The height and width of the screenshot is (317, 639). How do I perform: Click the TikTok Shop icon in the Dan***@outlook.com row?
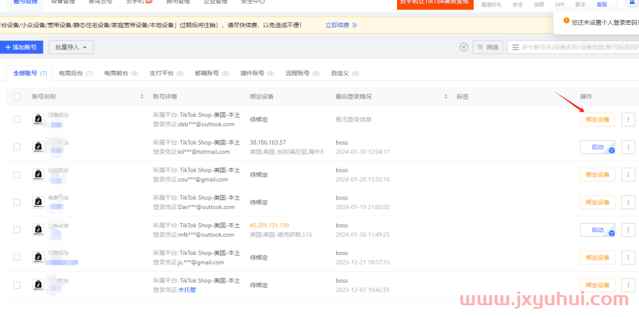point(38,202)
